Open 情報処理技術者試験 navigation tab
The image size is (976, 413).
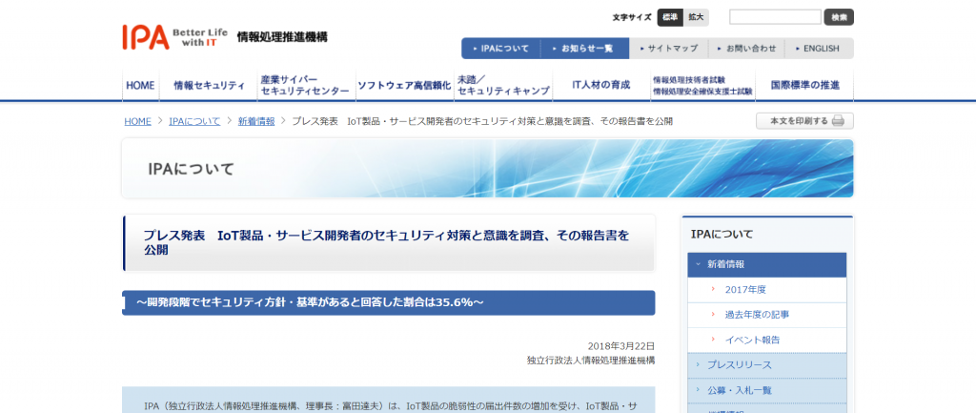pos(702,85)
